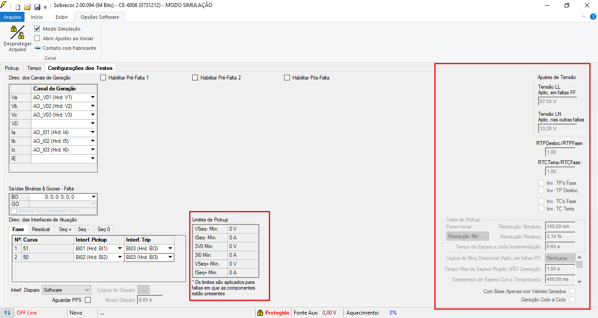
Task: Switch to the Início ribbon tab
Action: click(37, 17)
